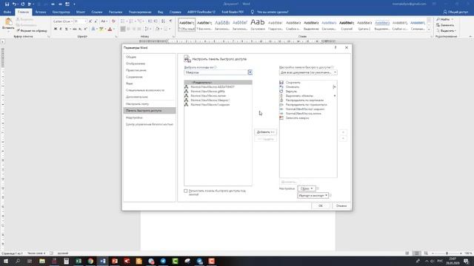Screen dimensions: 474x266
Task: Open the Сброс (Reset) dropdown button
Action: 307,188
